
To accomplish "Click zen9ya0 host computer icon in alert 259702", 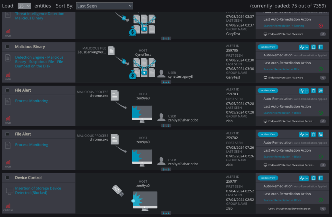I will pyautogui.click(x=142, y=158).
